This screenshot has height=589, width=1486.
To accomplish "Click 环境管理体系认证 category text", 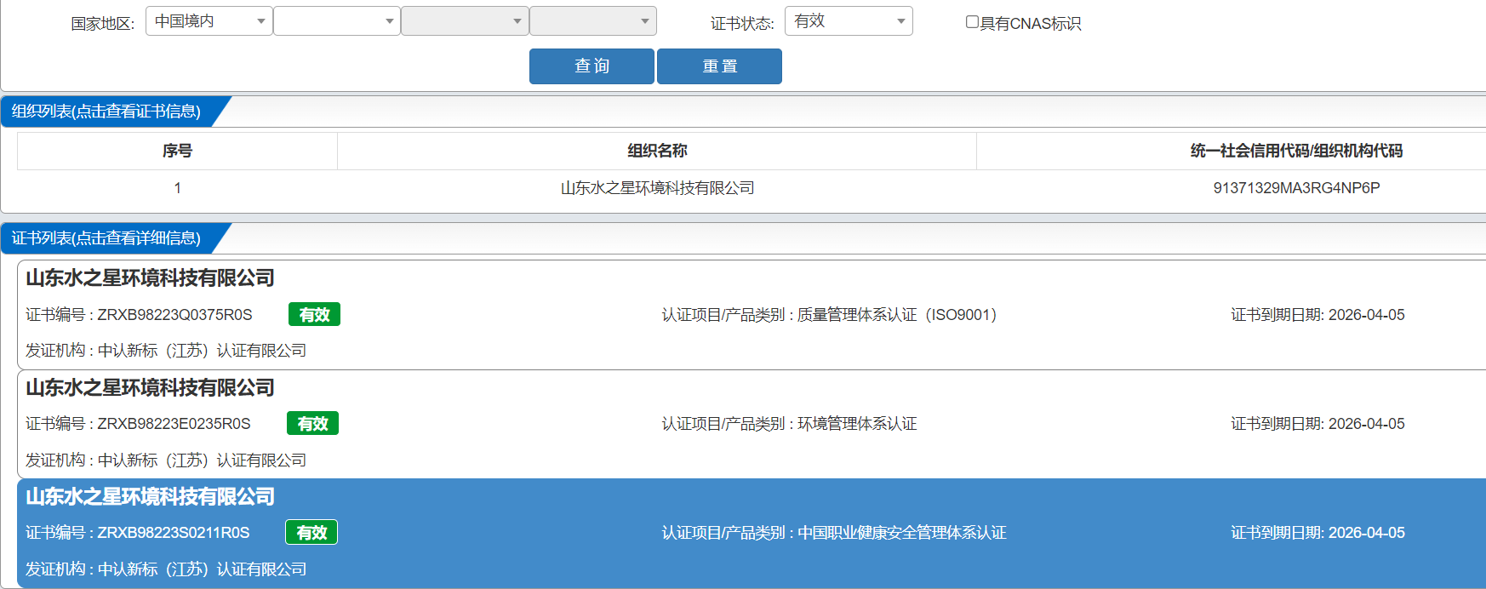I will tap(857, 424).
